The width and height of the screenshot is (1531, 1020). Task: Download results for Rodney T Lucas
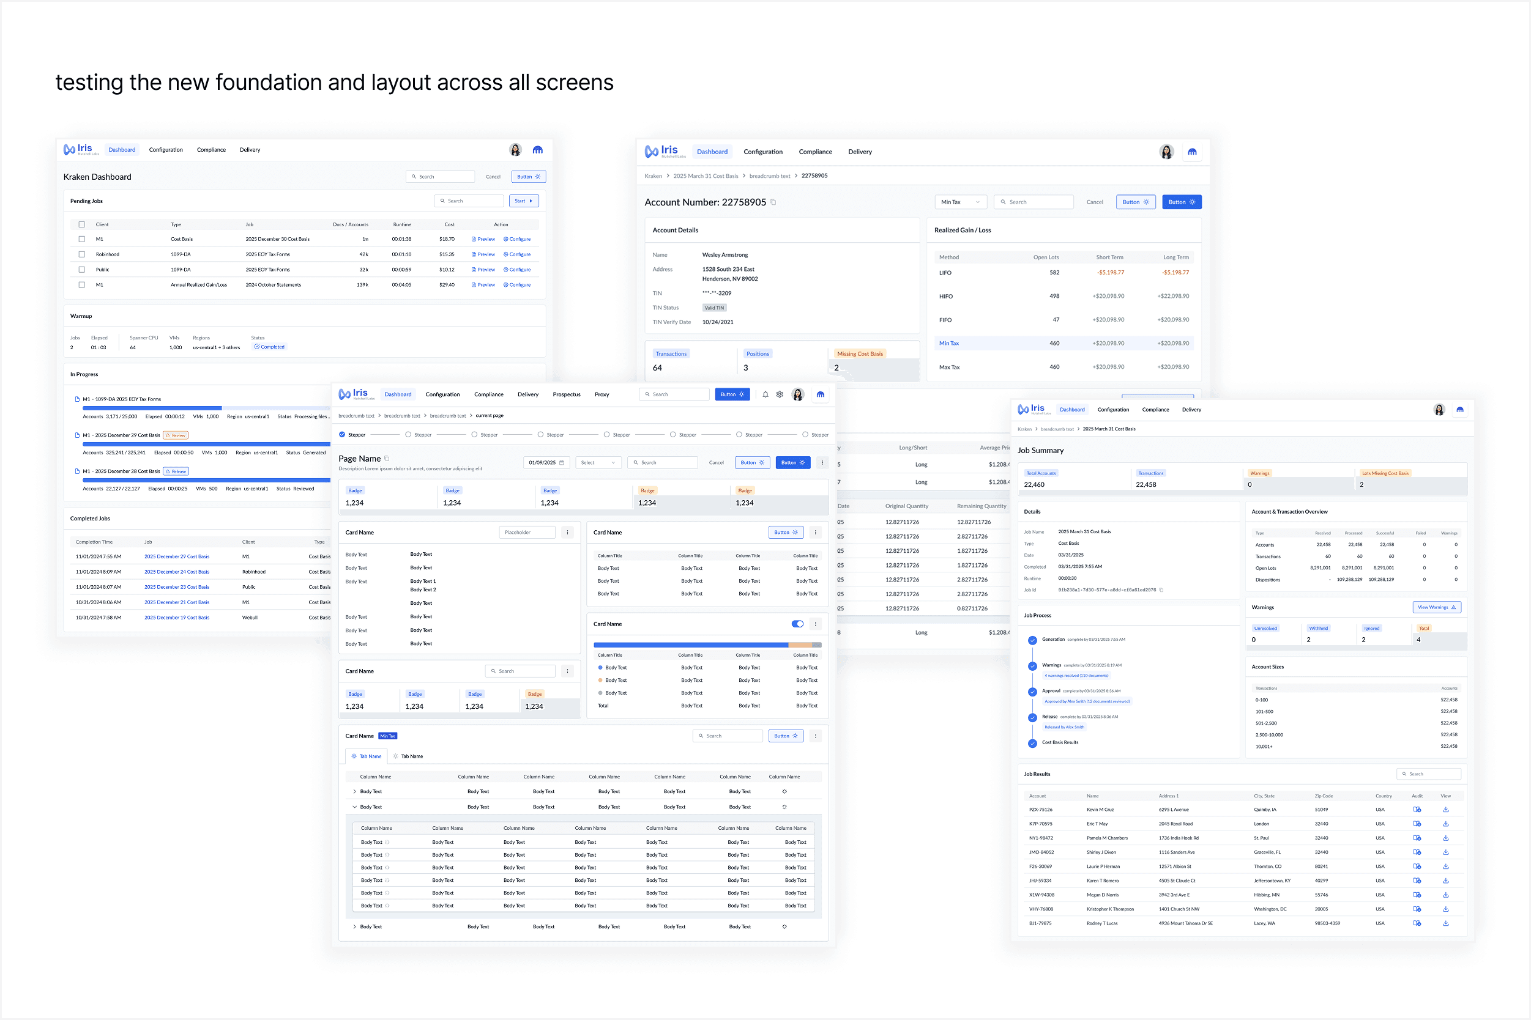point(1446,924)
